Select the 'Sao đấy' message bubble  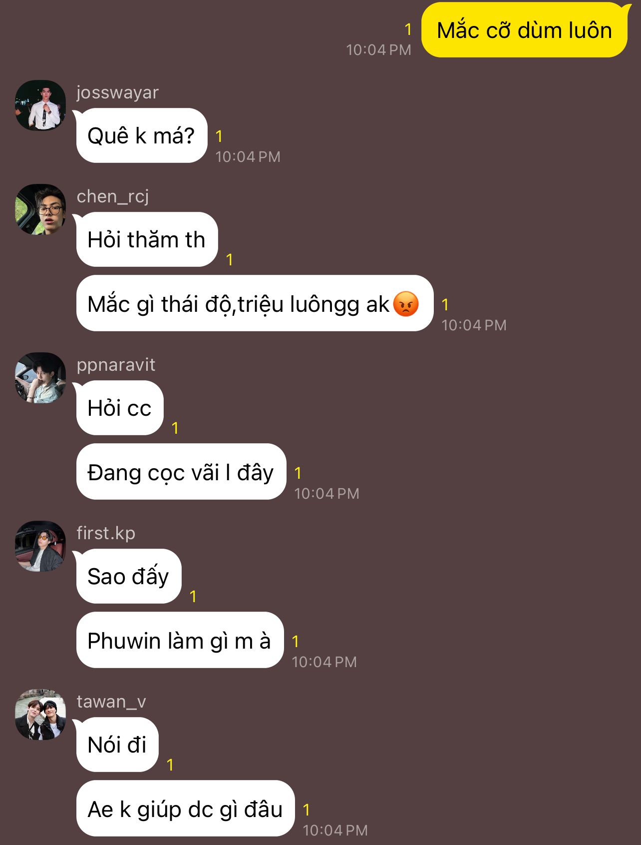pos(129,576)
